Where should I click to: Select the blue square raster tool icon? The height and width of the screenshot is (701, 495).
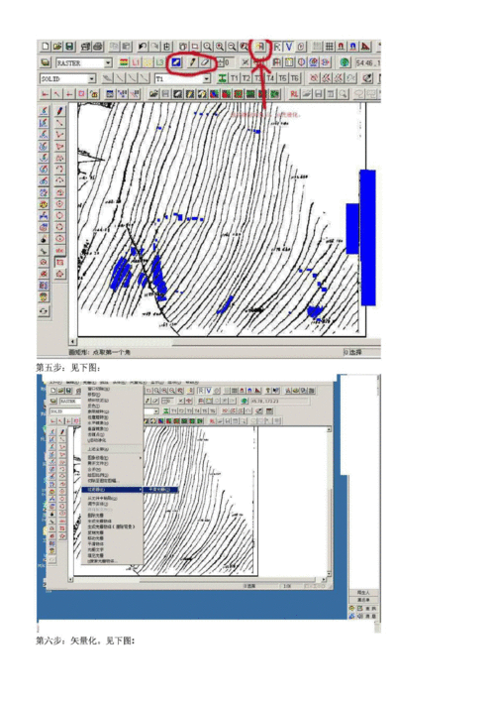(176, 62)
